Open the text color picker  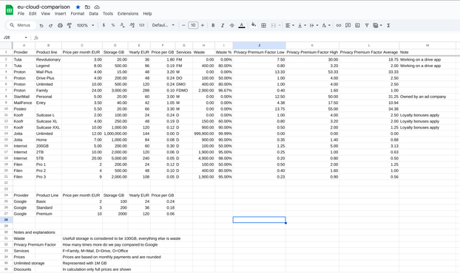pos(241,26)
